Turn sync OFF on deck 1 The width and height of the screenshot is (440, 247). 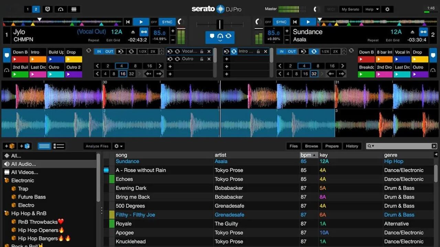(154, 22)
